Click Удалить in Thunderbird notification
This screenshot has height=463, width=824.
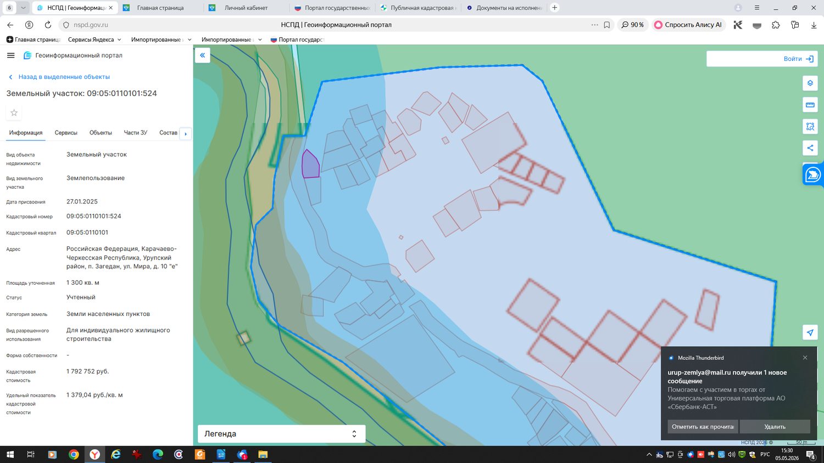tap(775, 427)
